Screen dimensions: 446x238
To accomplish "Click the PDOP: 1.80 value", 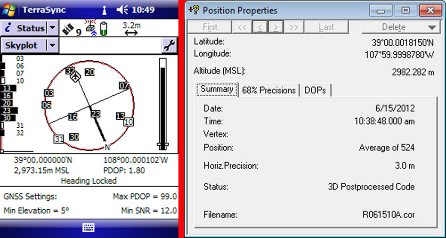I will [x=124, y=171].
